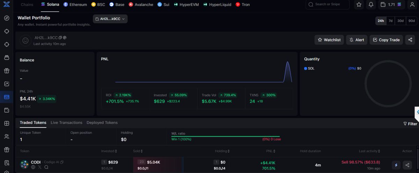Open the Live Transactions tab

coord(66,123)
